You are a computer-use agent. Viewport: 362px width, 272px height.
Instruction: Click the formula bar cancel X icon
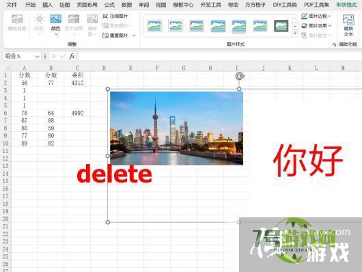point(53,56)
